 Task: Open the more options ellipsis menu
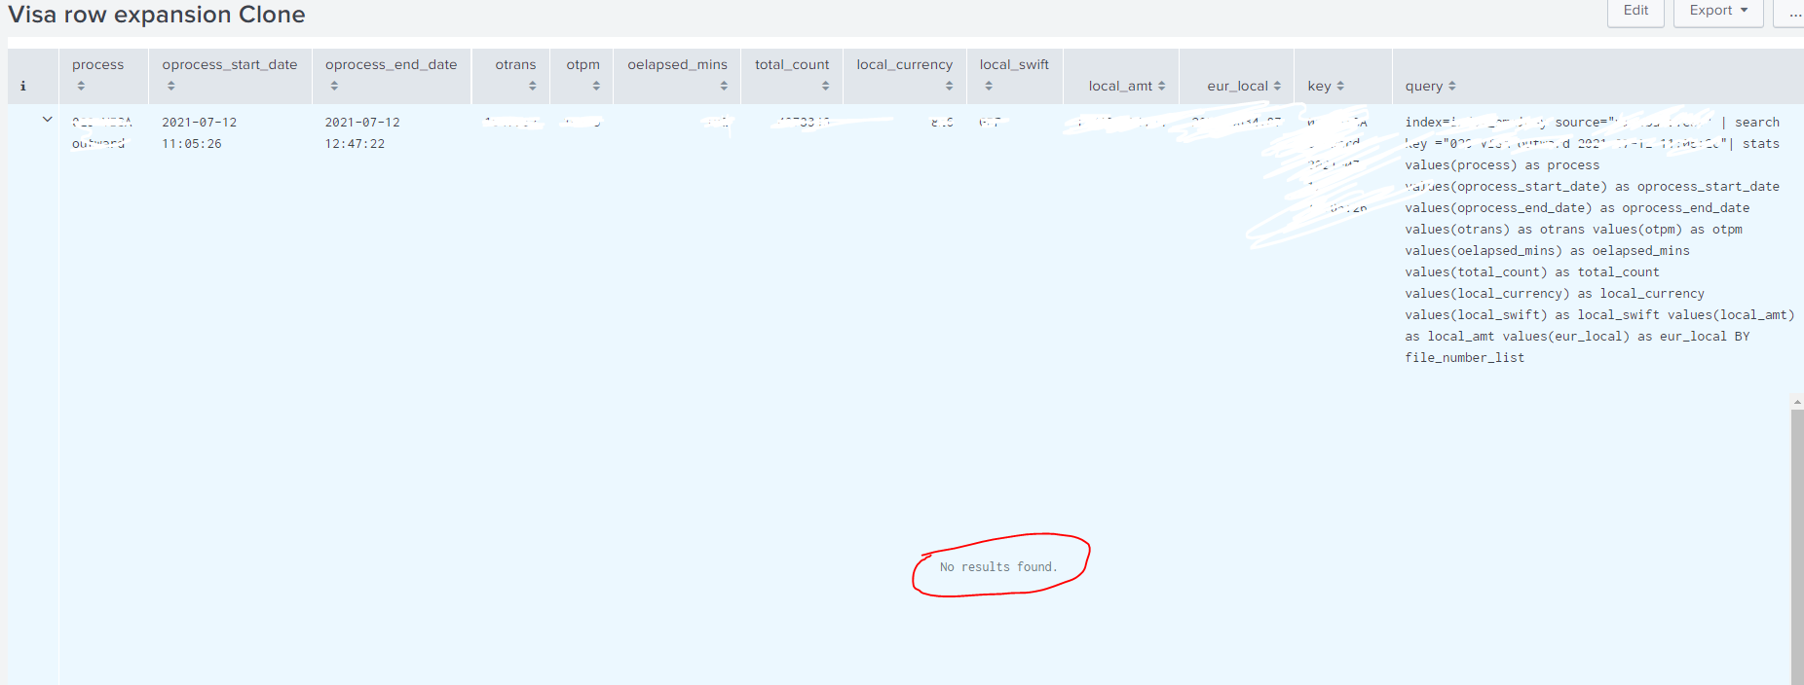(1794, 13)
